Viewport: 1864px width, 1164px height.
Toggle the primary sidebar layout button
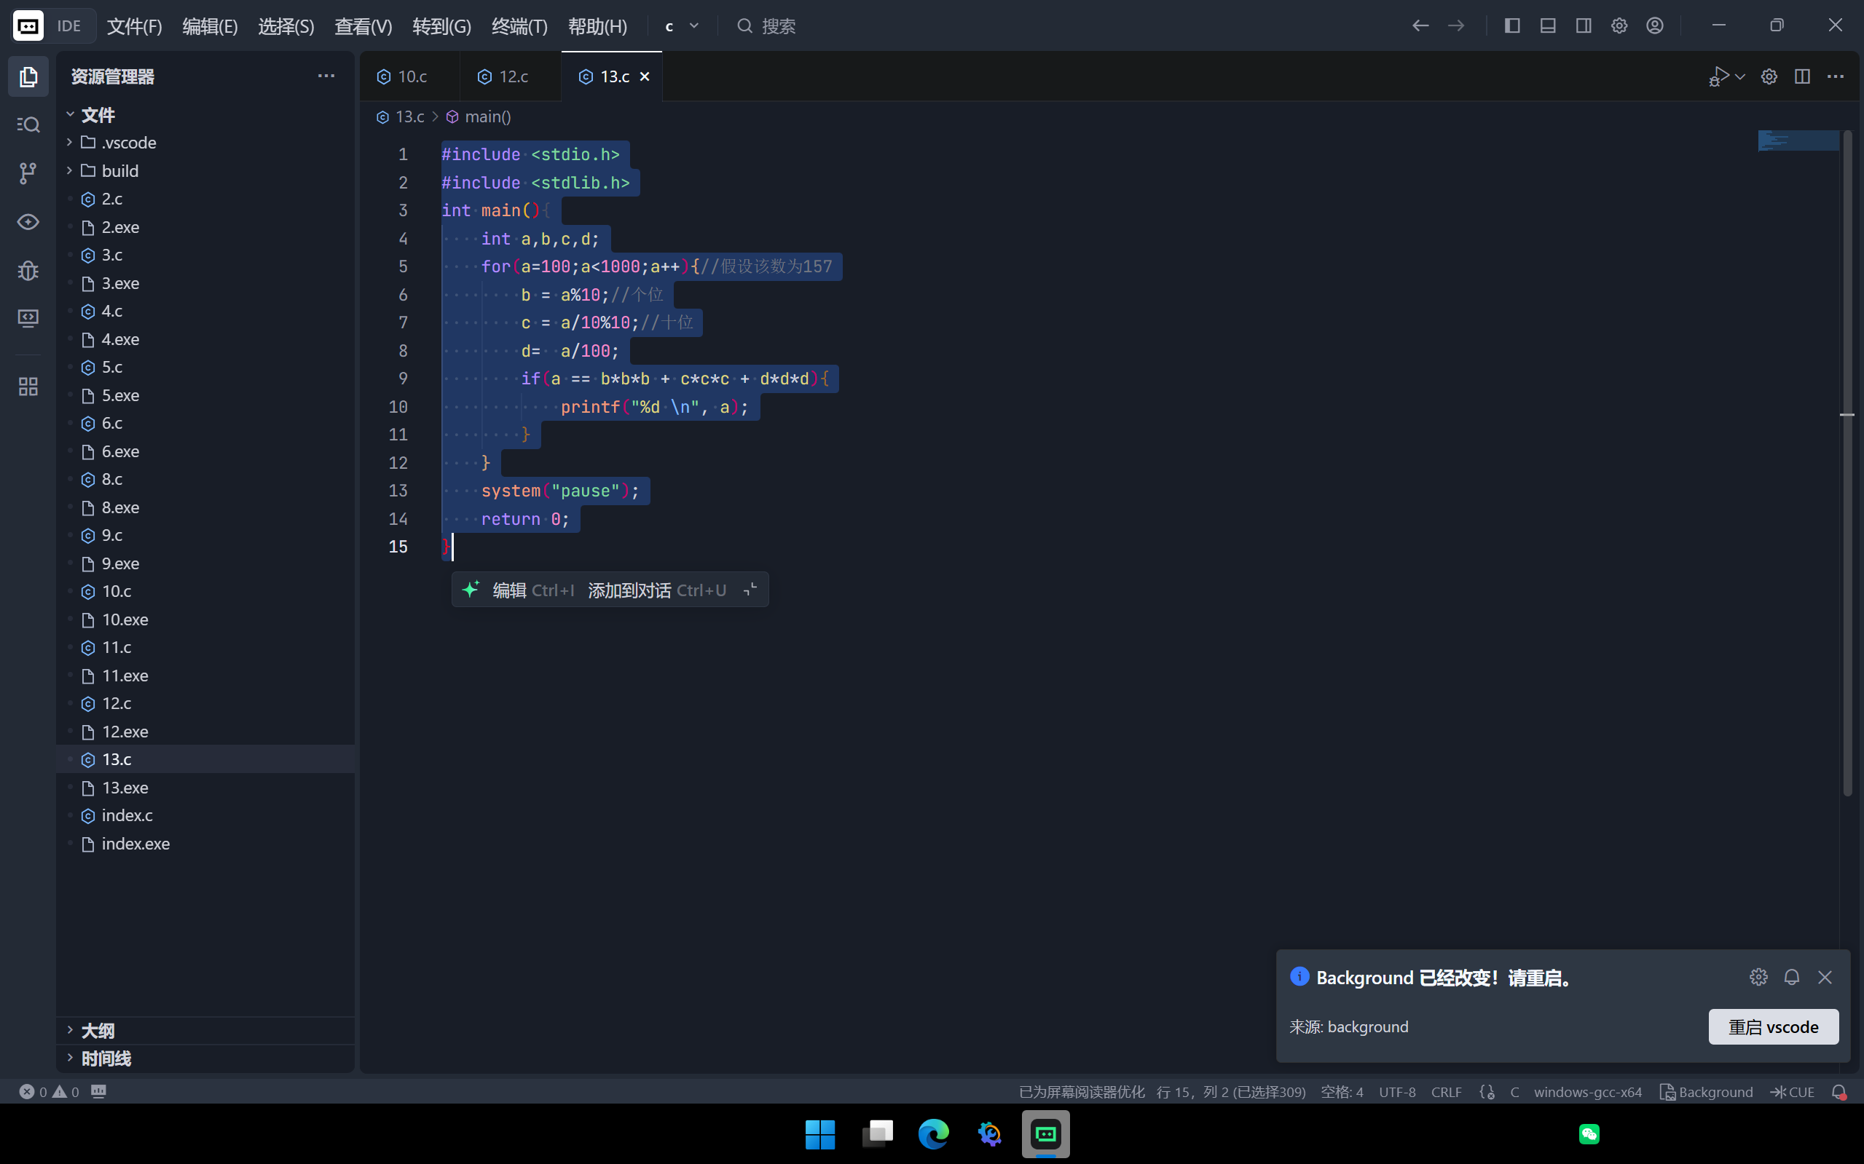[1512, 26]
